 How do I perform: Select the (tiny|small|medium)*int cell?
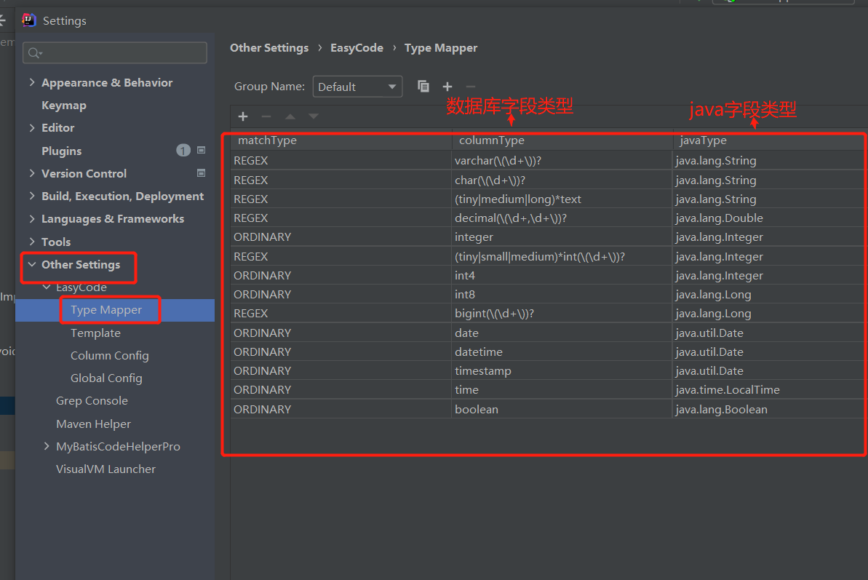[x=562, y=256]
